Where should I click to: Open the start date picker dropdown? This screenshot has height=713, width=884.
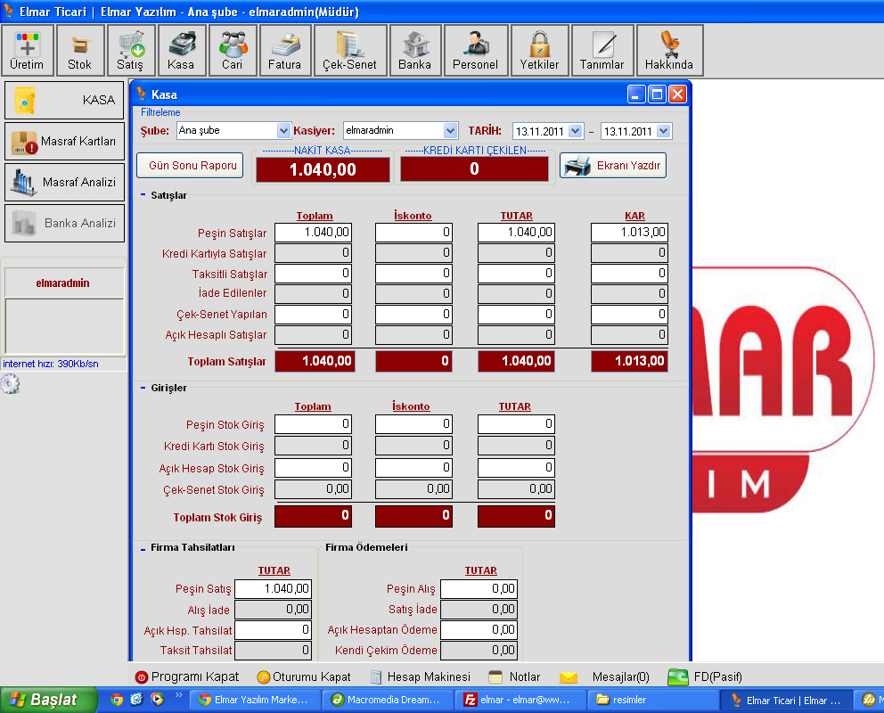pos(575,131)
